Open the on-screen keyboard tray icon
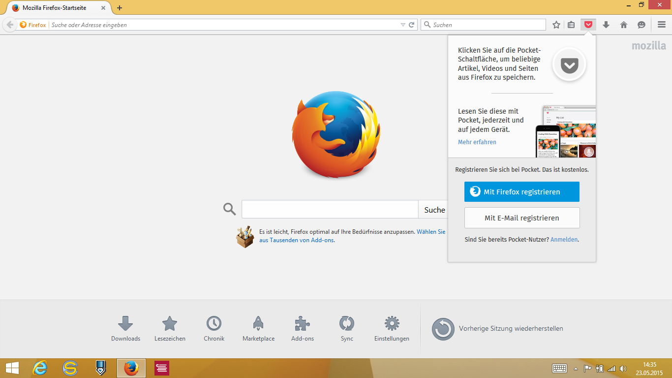 [560, 368]
